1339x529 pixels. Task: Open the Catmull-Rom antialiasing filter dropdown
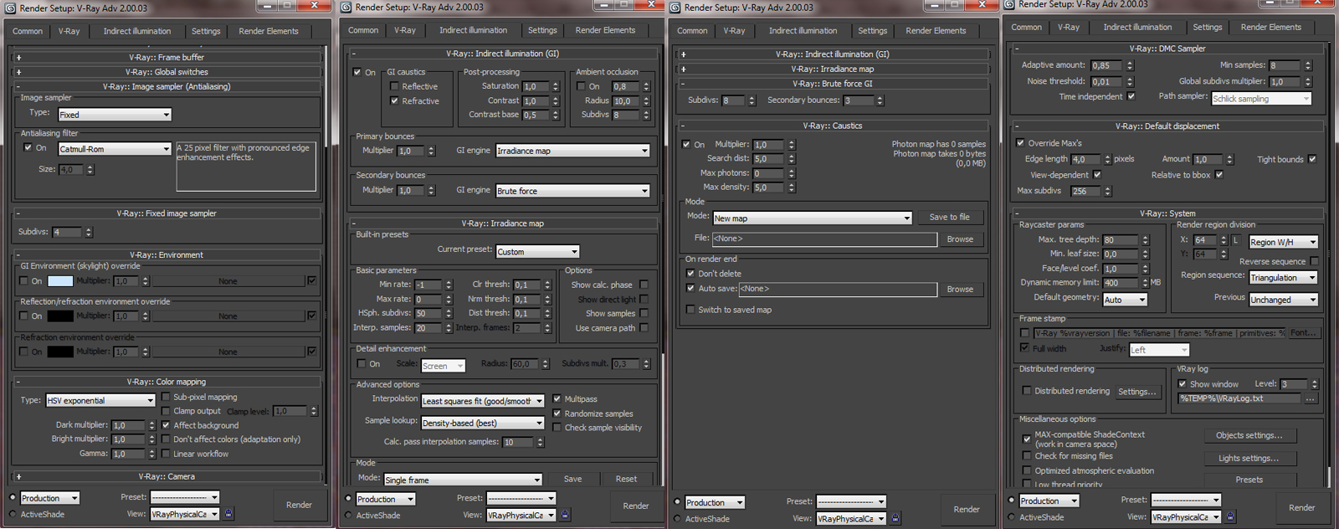[115, 149]
